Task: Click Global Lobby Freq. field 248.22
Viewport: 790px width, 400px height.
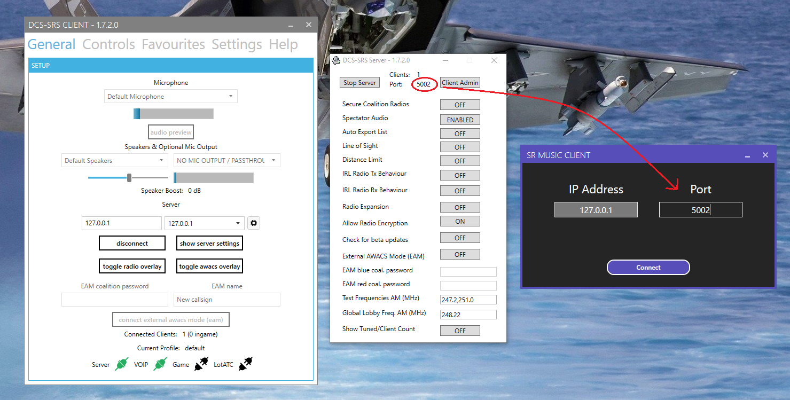Action: point(468,315)
